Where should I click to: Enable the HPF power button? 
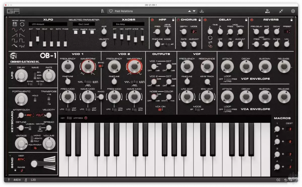152,20
